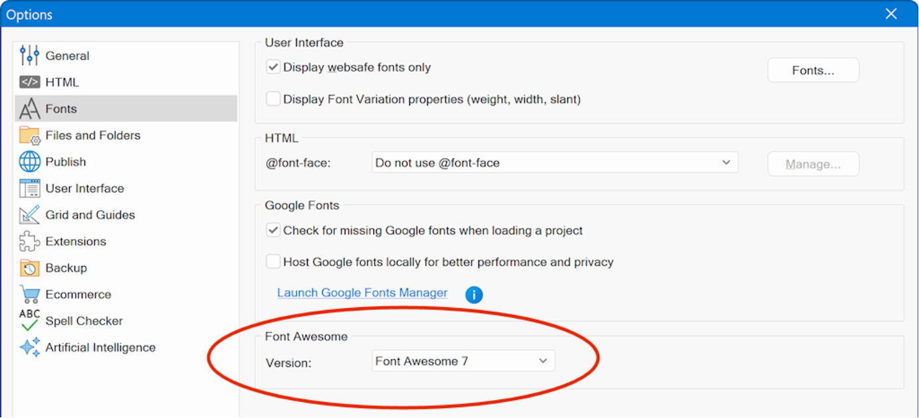Select the Backup category
The image size is (919, 418).
click(x=66, y=268)
